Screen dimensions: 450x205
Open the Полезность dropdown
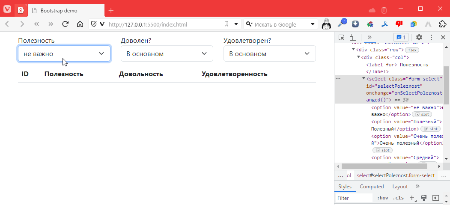click(64, 53)
